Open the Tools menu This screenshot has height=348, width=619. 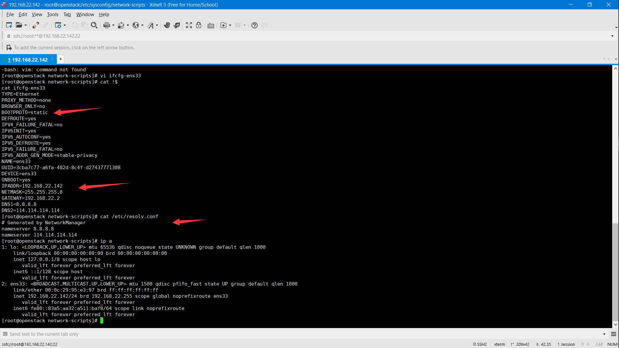[53, 15]
